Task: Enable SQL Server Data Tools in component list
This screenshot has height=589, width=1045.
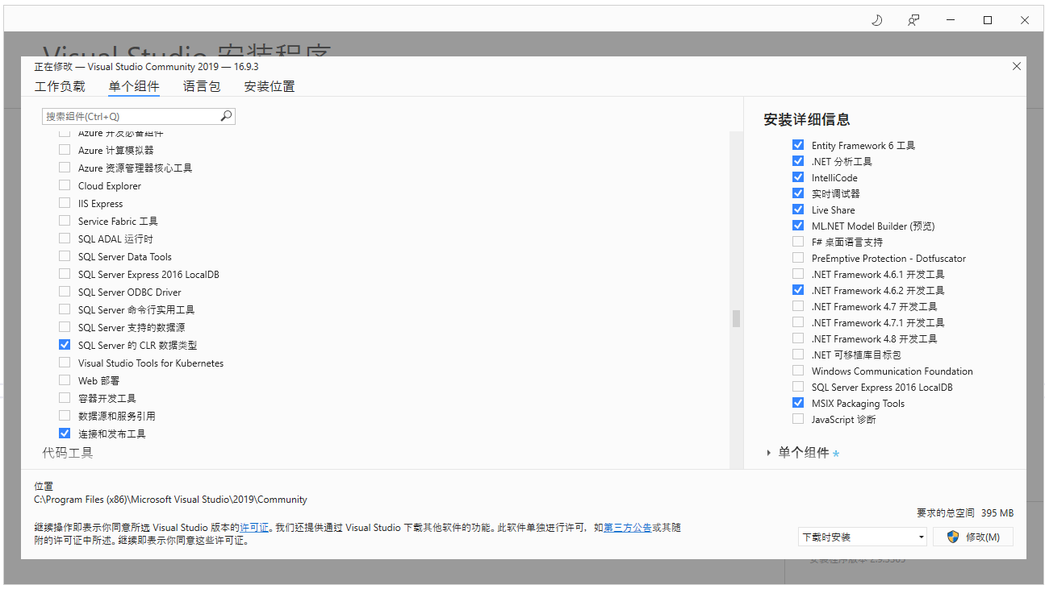Action: 65,256
